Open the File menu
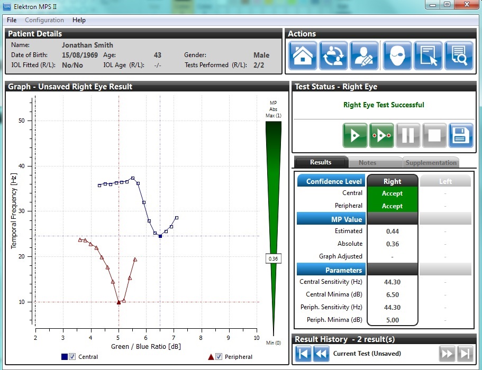This screenshot has height=370, width=482. [x=11, y=20]
